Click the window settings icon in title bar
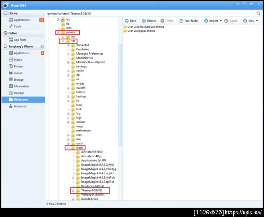Image resolution: width=264 pixels, height=217 pixels. [237, 4]
